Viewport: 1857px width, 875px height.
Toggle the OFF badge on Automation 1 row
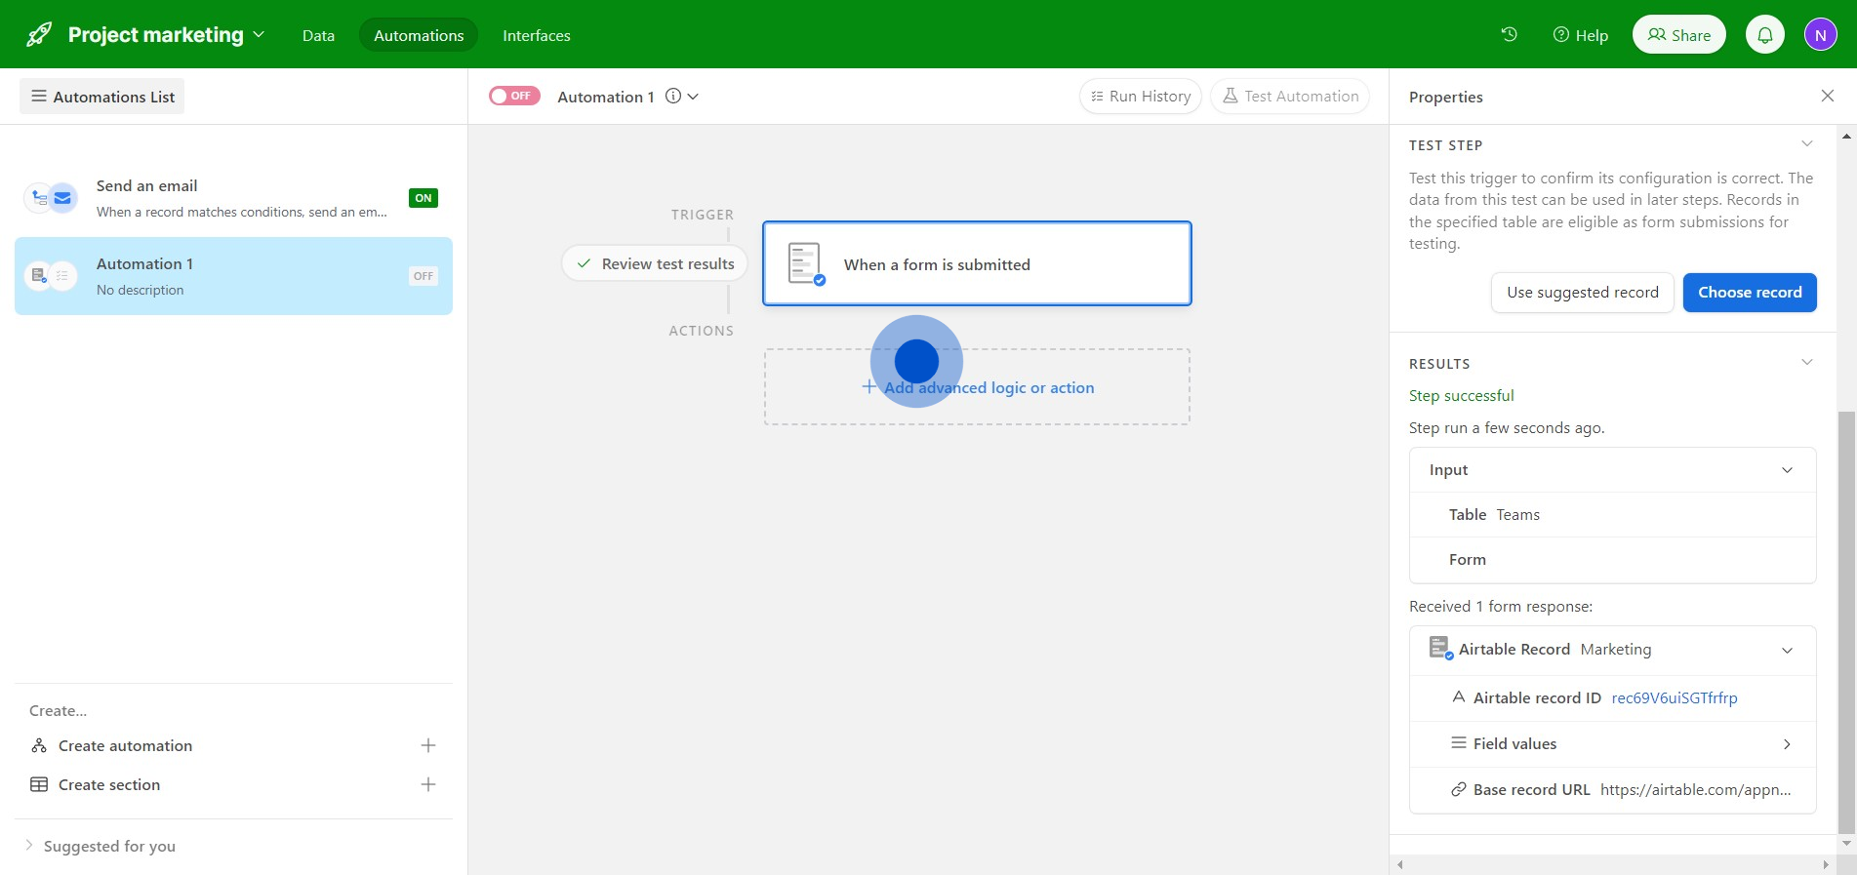(424, 276)
